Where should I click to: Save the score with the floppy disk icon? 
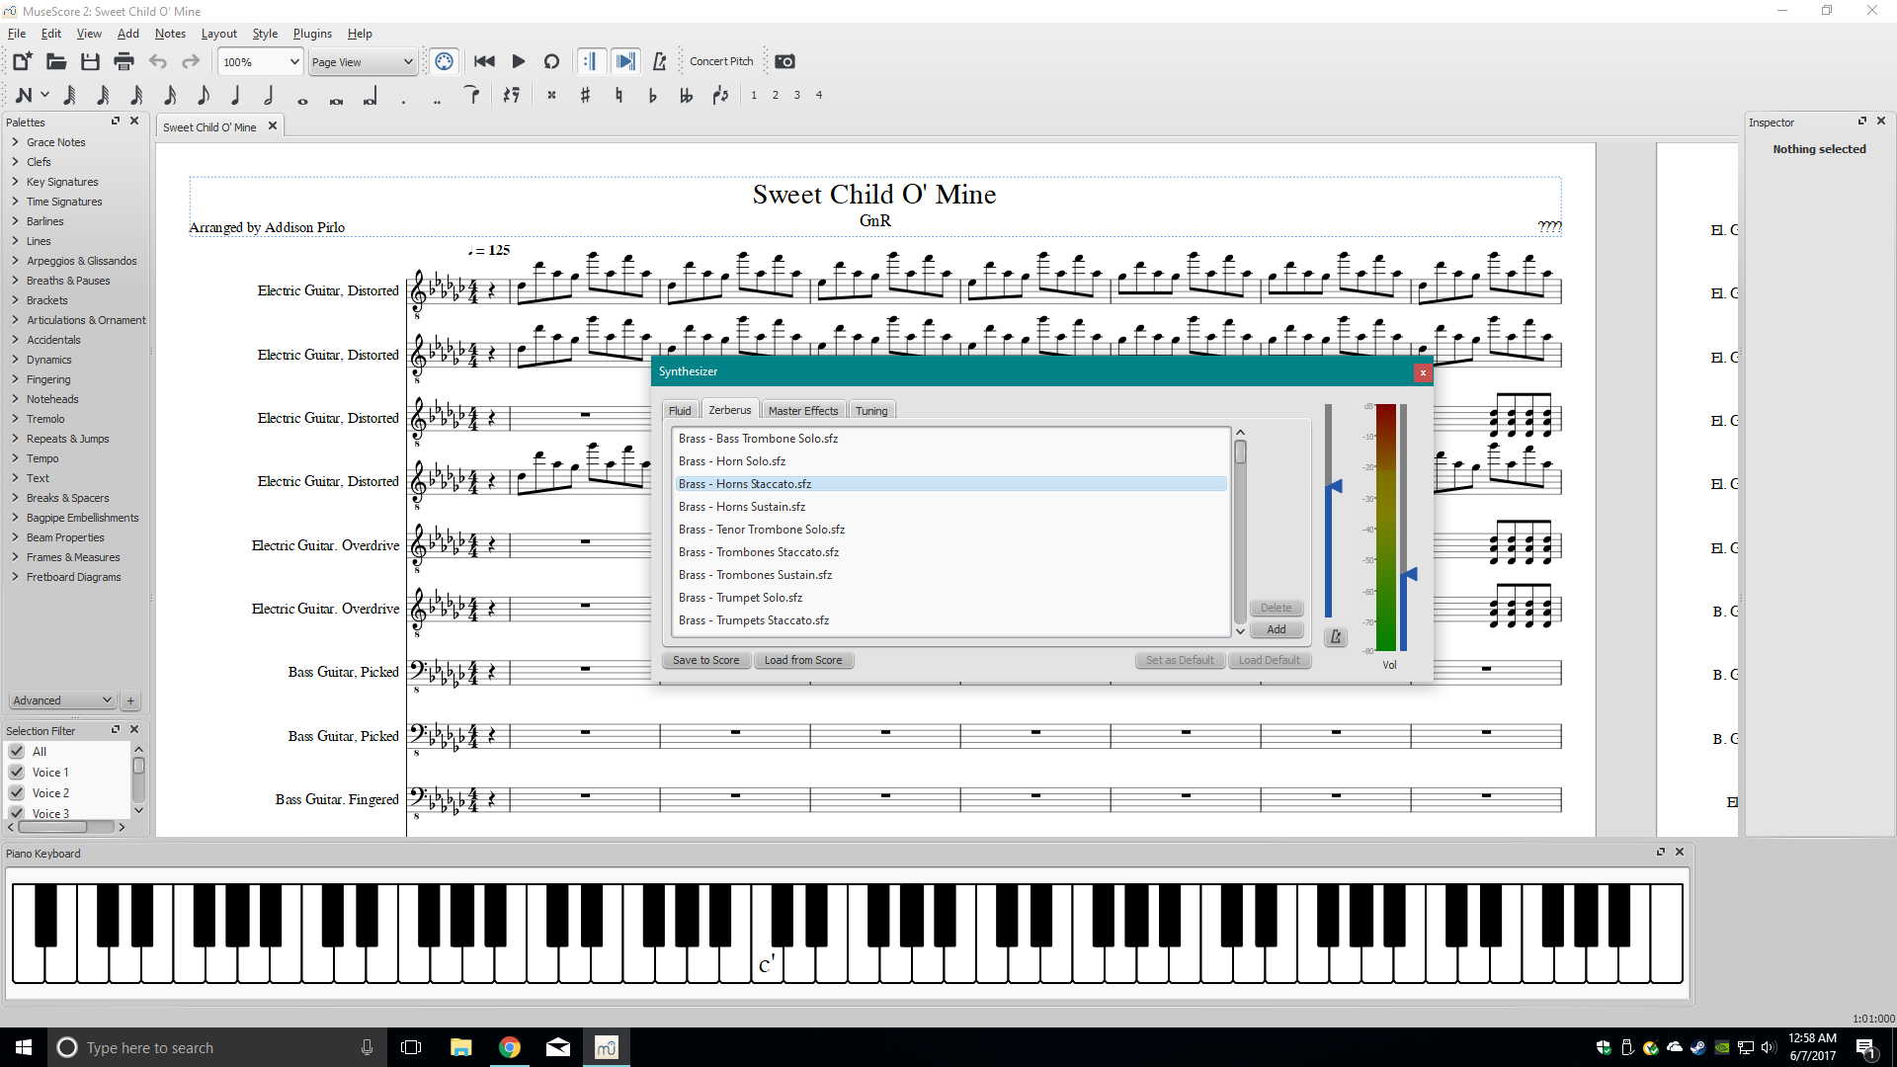click(90, 61)
